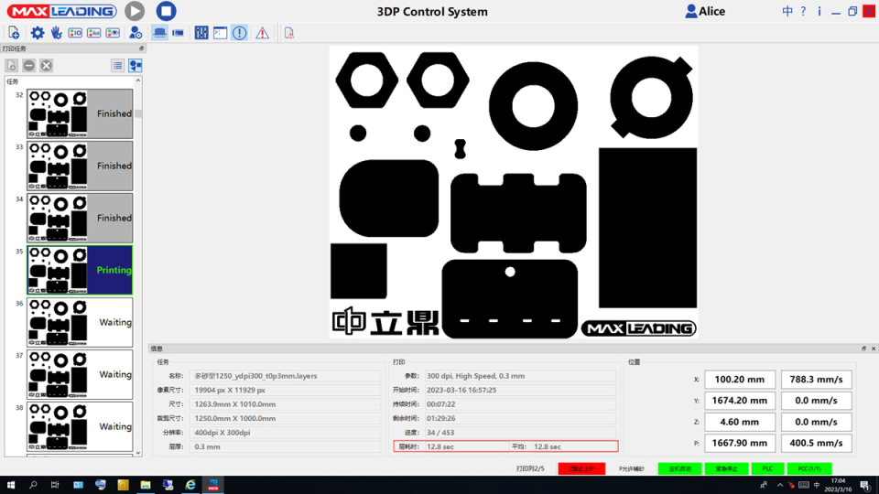Open the sliders parameter adjustment icon

point(201,33)
